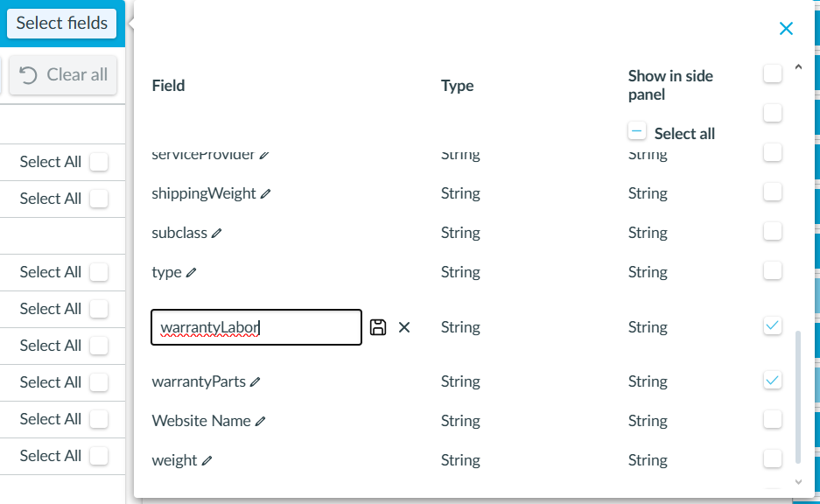Click the Select fields button
Viewport: 820px width, 504px height.
click(62, 24)
